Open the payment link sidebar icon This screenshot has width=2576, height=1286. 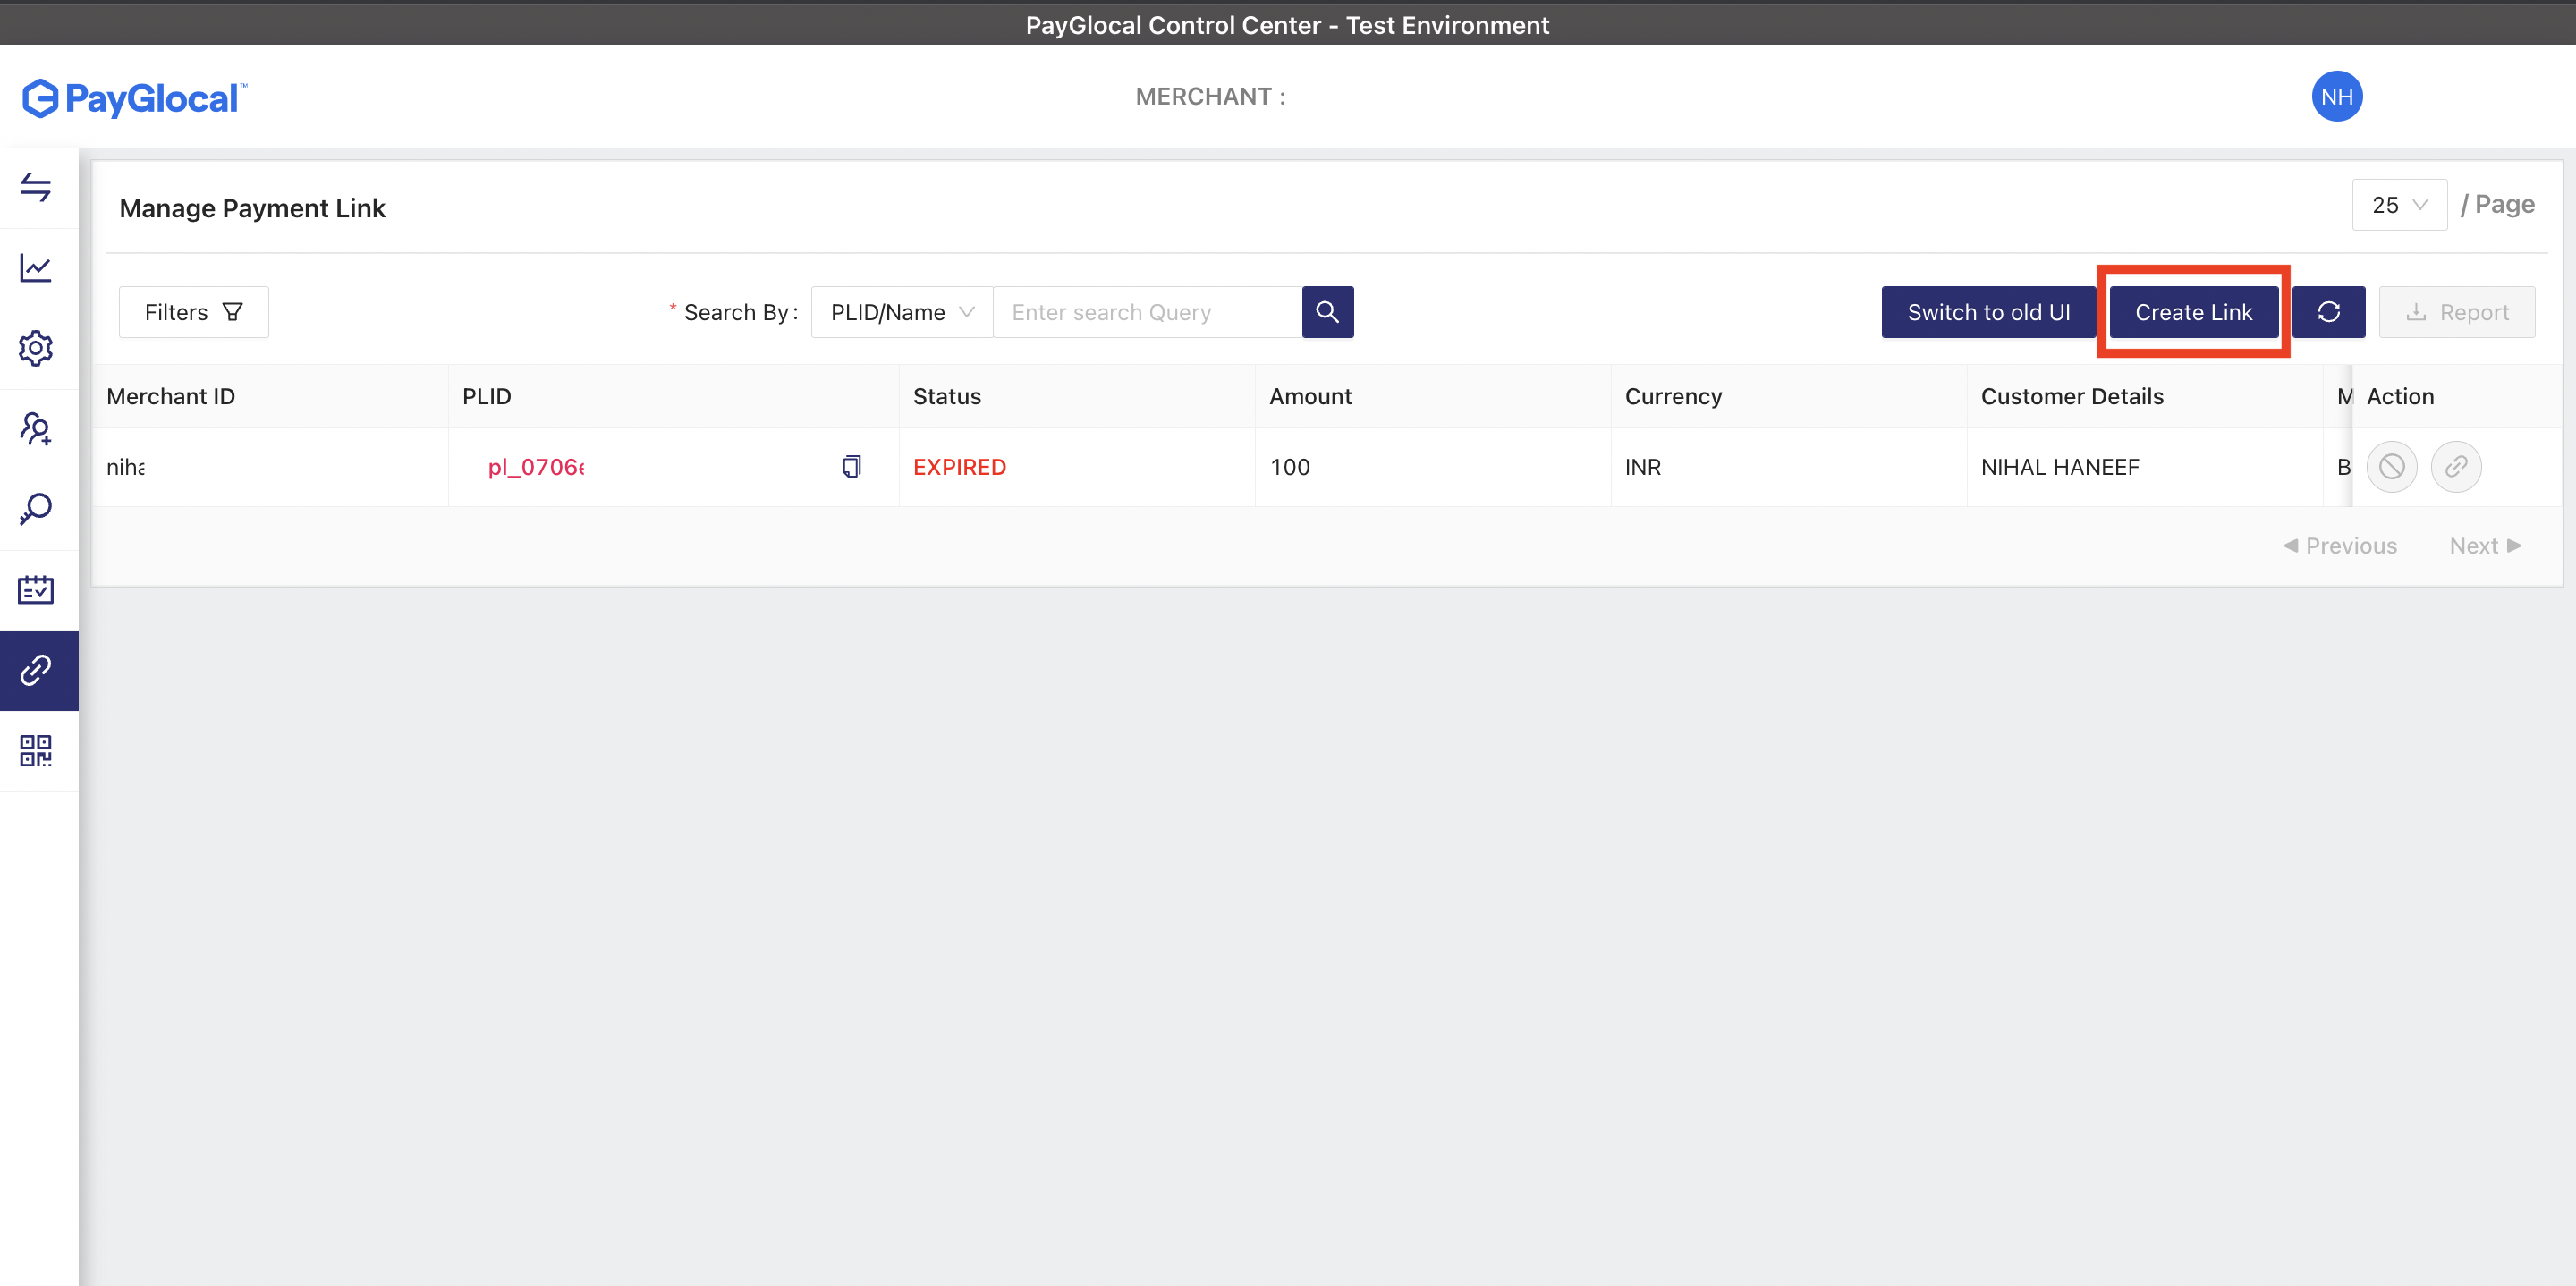(x=36, y=670)
